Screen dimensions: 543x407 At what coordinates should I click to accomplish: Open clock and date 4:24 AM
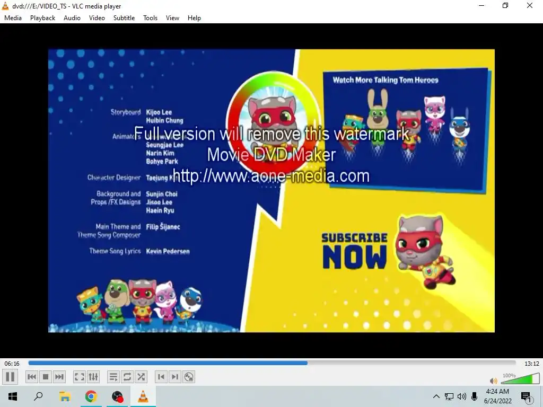[497, 396]
